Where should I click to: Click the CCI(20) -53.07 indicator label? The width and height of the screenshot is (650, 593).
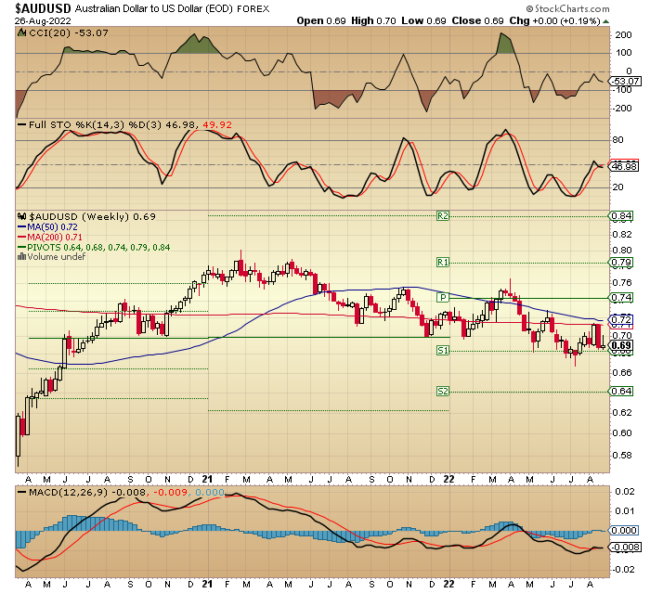pos(69,32)
